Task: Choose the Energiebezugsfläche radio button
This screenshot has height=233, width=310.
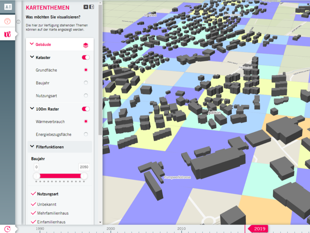Action: [86, 134]
